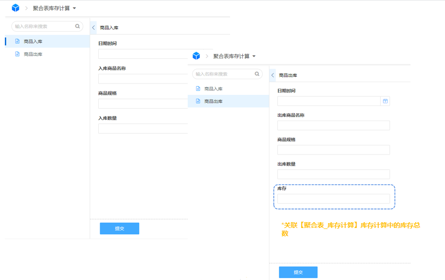Click the cube logo beside the 商品出库 form breadcrumb

[x=196, y=56]
